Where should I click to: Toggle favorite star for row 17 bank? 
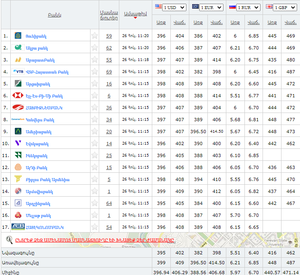click(95, 227)
